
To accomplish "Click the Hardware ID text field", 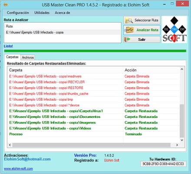I will pos(163,164).
